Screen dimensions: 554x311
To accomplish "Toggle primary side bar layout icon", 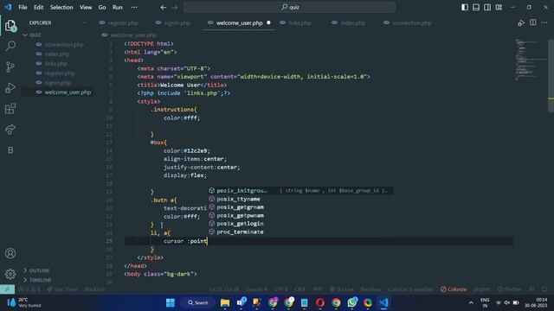I will 465,7.
